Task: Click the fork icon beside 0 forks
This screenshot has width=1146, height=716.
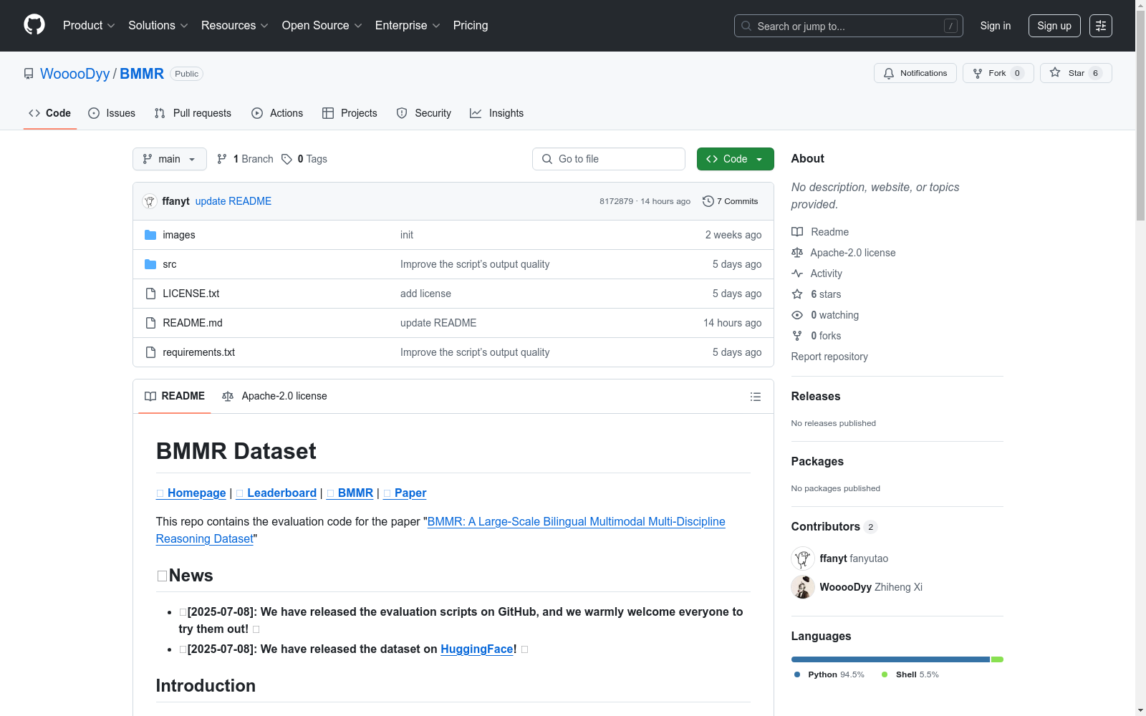Action: click(797, 336)
